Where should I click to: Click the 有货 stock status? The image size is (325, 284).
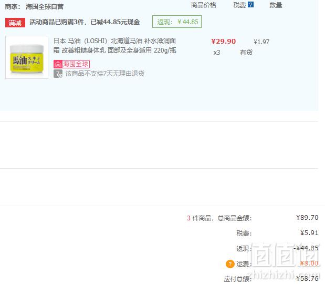click(x=246, y=53)
